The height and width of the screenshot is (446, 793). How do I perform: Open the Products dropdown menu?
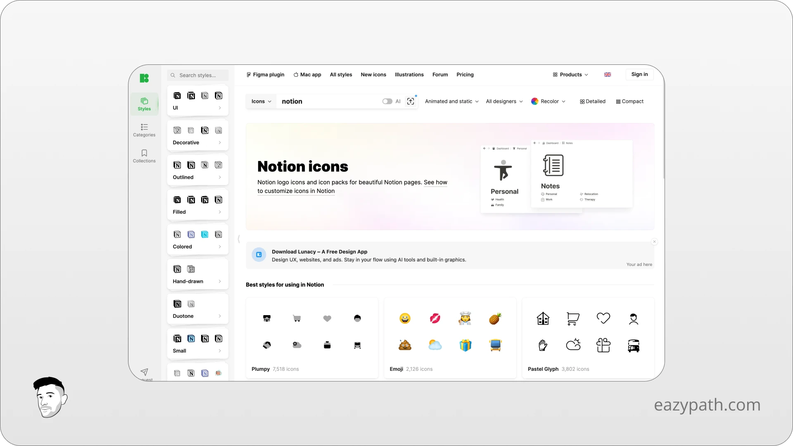570,74
